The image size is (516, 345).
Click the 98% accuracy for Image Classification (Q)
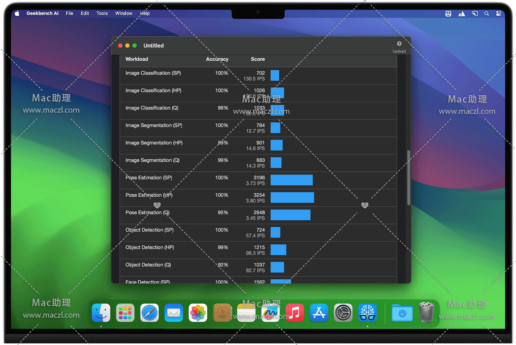(x=223, y=108)
